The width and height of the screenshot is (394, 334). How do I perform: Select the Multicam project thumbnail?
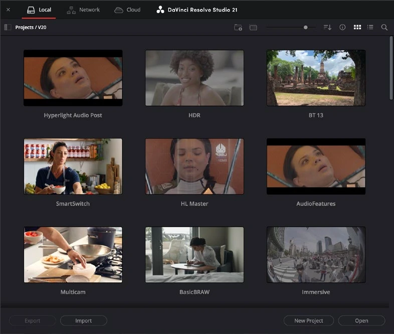click(x=73, y=255)
